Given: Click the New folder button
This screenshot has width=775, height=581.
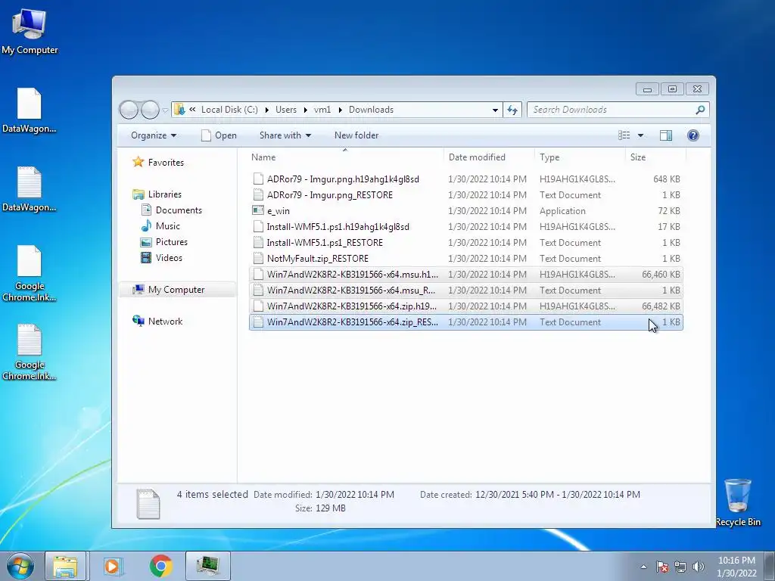Looking at the screenshot, I should [356, 135].
